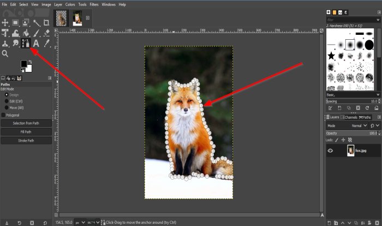Image resolution: width=382 pixels, height=226 pixels.
Task: Adjust the layer Opacity slider
Action: (351, 133)
